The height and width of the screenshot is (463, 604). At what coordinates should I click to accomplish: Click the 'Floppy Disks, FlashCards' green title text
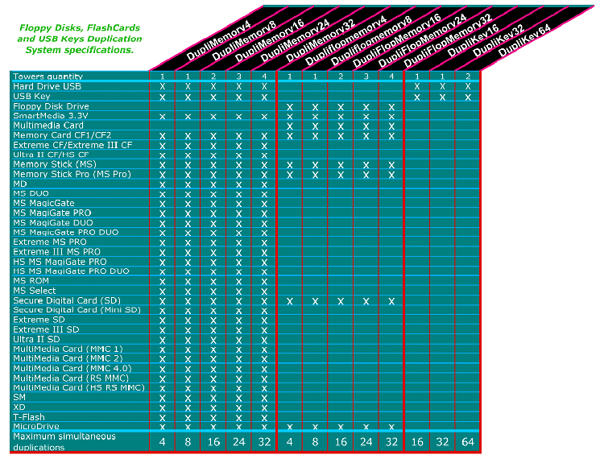[x=80, y=27]
